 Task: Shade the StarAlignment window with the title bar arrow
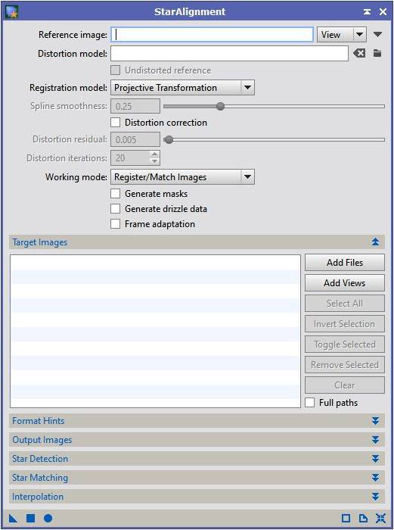367,12
